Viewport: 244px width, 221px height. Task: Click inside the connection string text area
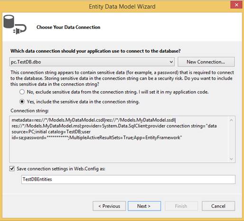(x=119, y=139)
